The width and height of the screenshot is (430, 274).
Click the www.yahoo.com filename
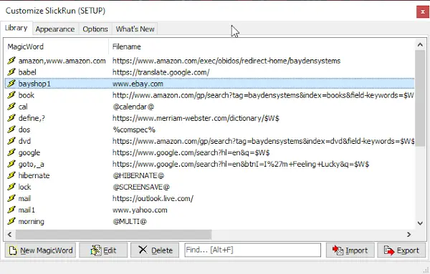pos(140,210)
